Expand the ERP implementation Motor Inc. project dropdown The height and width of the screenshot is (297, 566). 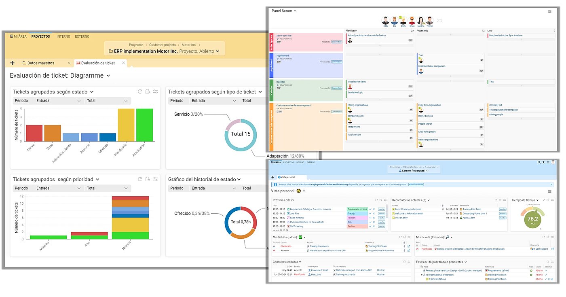tap(218, 51)
